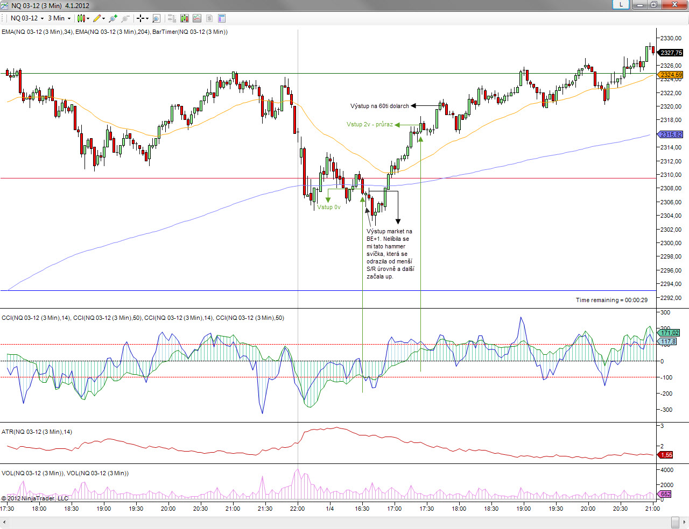Screen dimensions: 689x529
Task: Click the 1/4 date axis label
Action: (330, 509)
